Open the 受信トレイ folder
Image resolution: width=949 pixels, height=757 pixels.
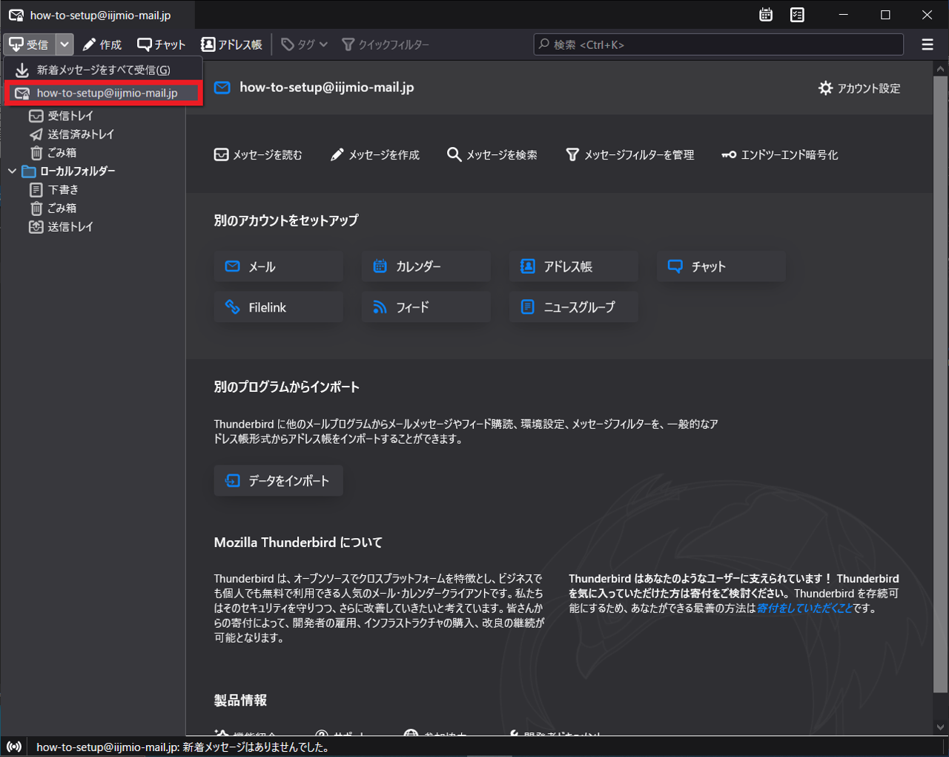(x=70, y=116)
